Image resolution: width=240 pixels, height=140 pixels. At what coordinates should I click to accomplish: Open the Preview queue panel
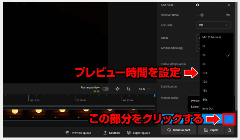pos(78,133)
